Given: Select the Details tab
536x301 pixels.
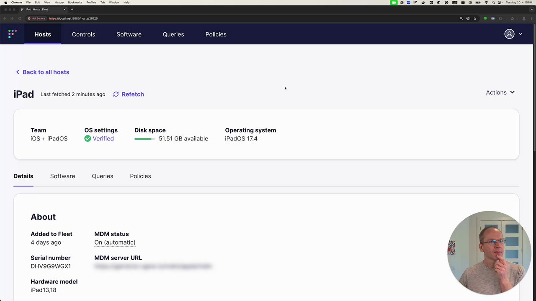Looking at the screenshot, I should coord(23,176).
